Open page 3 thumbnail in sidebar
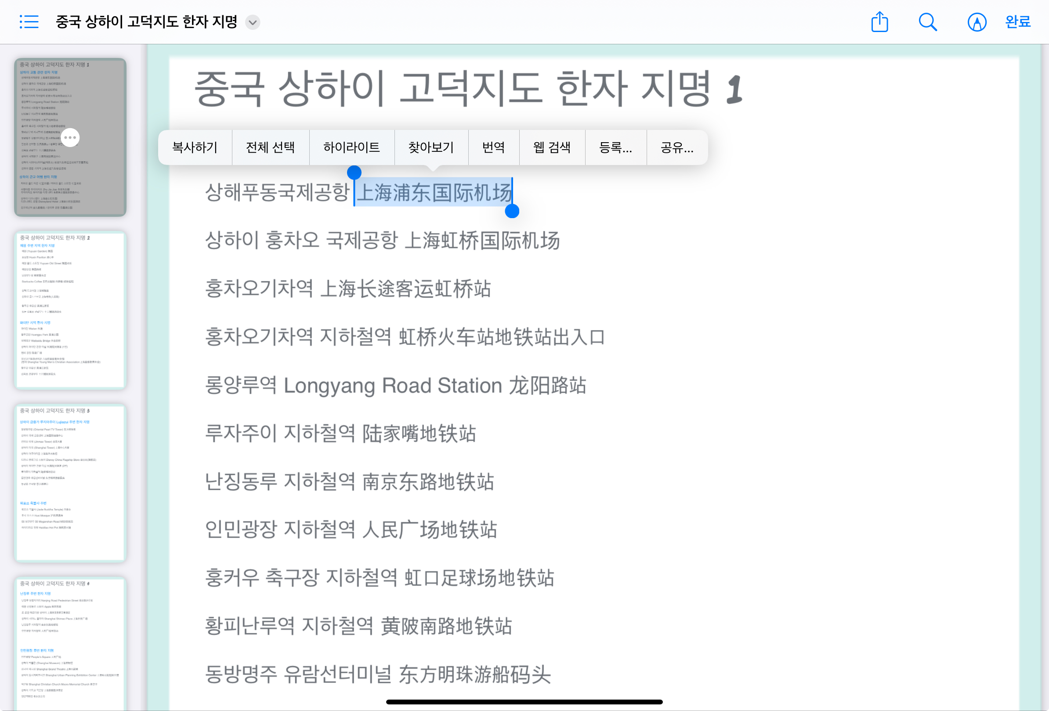 (x=70, y=482)
